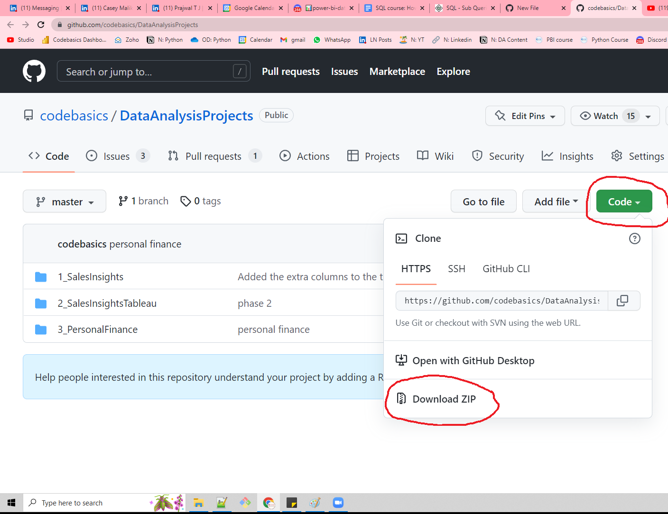Open the Discord bookmark

point(651,40)
